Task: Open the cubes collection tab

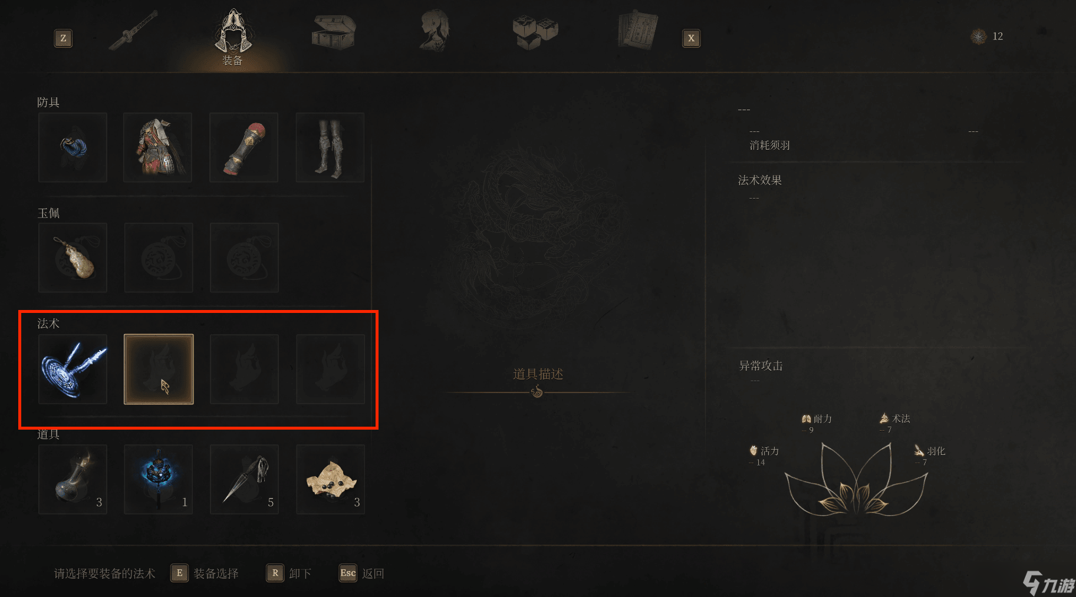Action: (535, 32)
